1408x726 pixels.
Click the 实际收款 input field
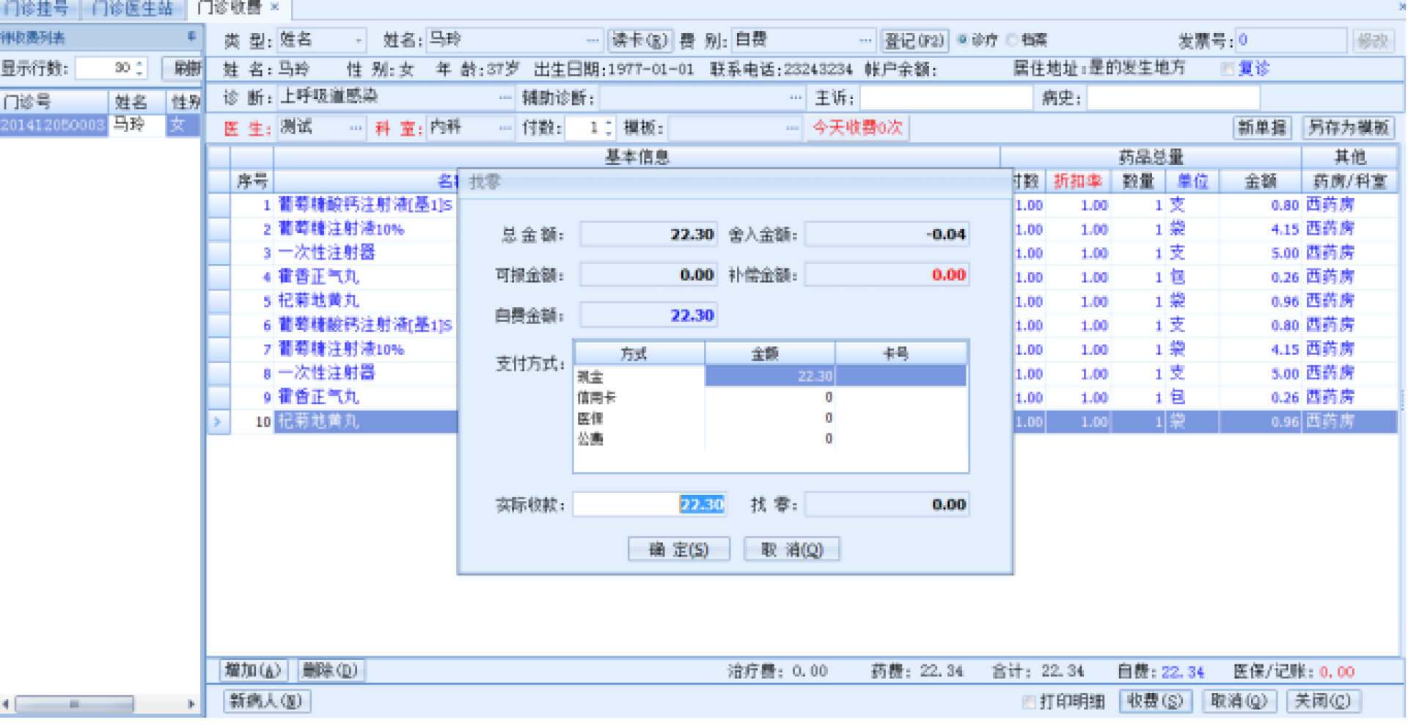(649, 505)
